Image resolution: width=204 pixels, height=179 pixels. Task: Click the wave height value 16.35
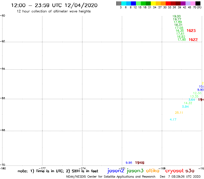coord(180,31)
